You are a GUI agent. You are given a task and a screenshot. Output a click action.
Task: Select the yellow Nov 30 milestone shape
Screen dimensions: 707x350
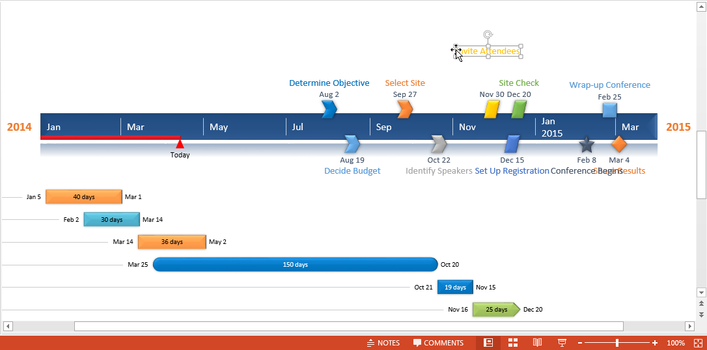point(492,109)
